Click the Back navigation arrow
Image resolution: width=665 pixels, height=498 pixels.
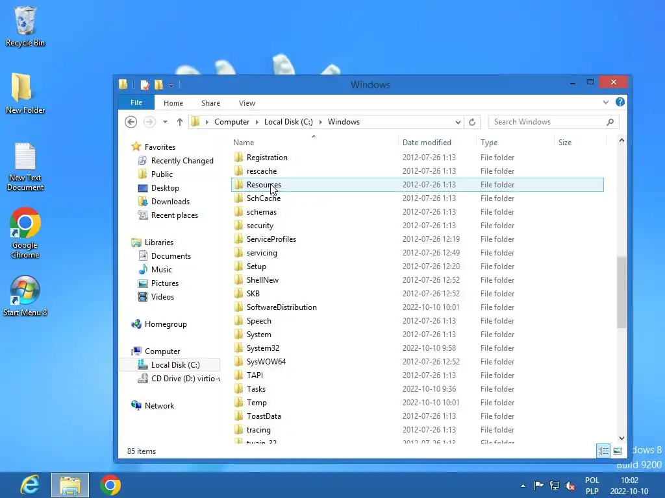[131, 122]
